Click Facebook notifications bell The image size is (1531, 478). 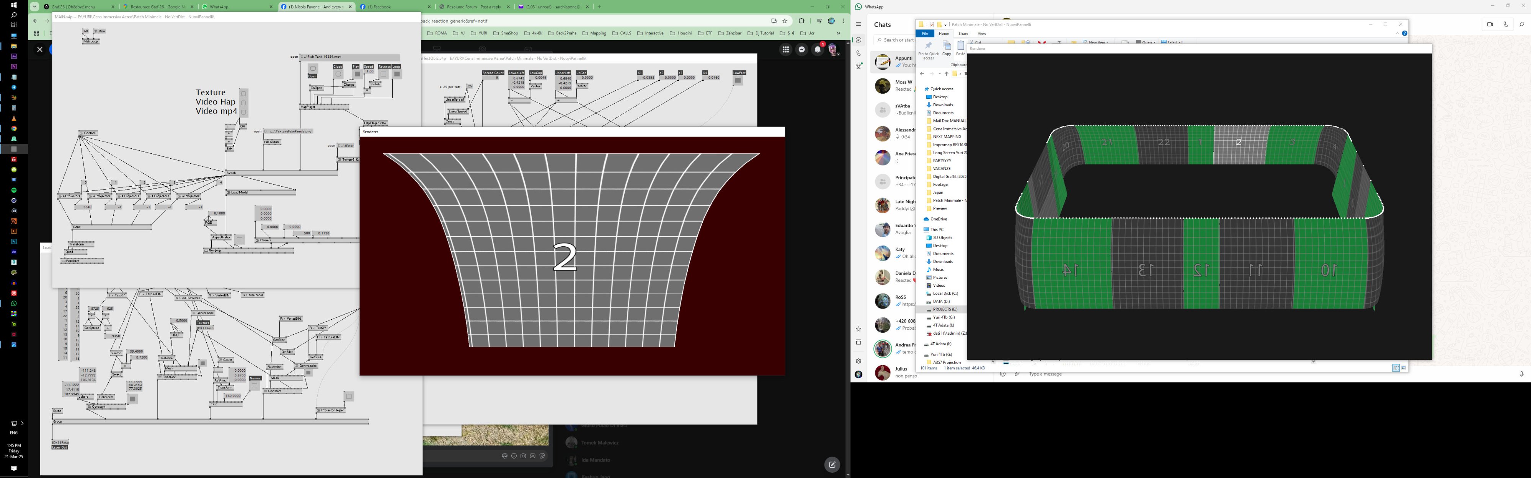click(x=817, y=50)
